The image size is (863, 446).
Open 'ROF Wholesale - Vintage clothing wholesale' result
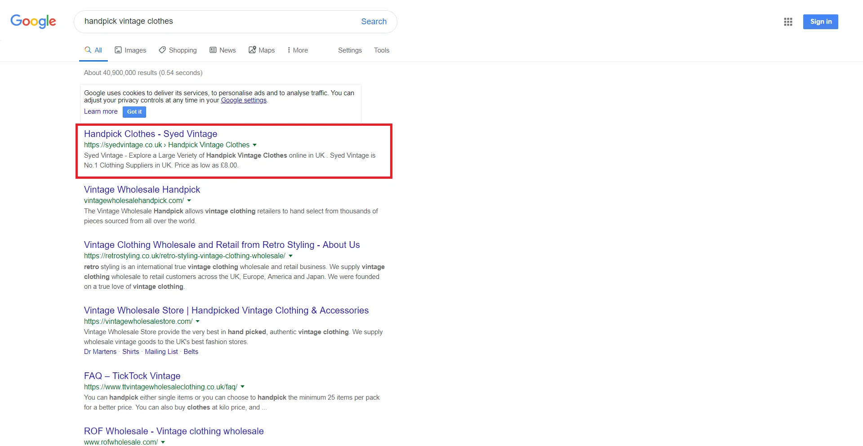tap(174, 431)
